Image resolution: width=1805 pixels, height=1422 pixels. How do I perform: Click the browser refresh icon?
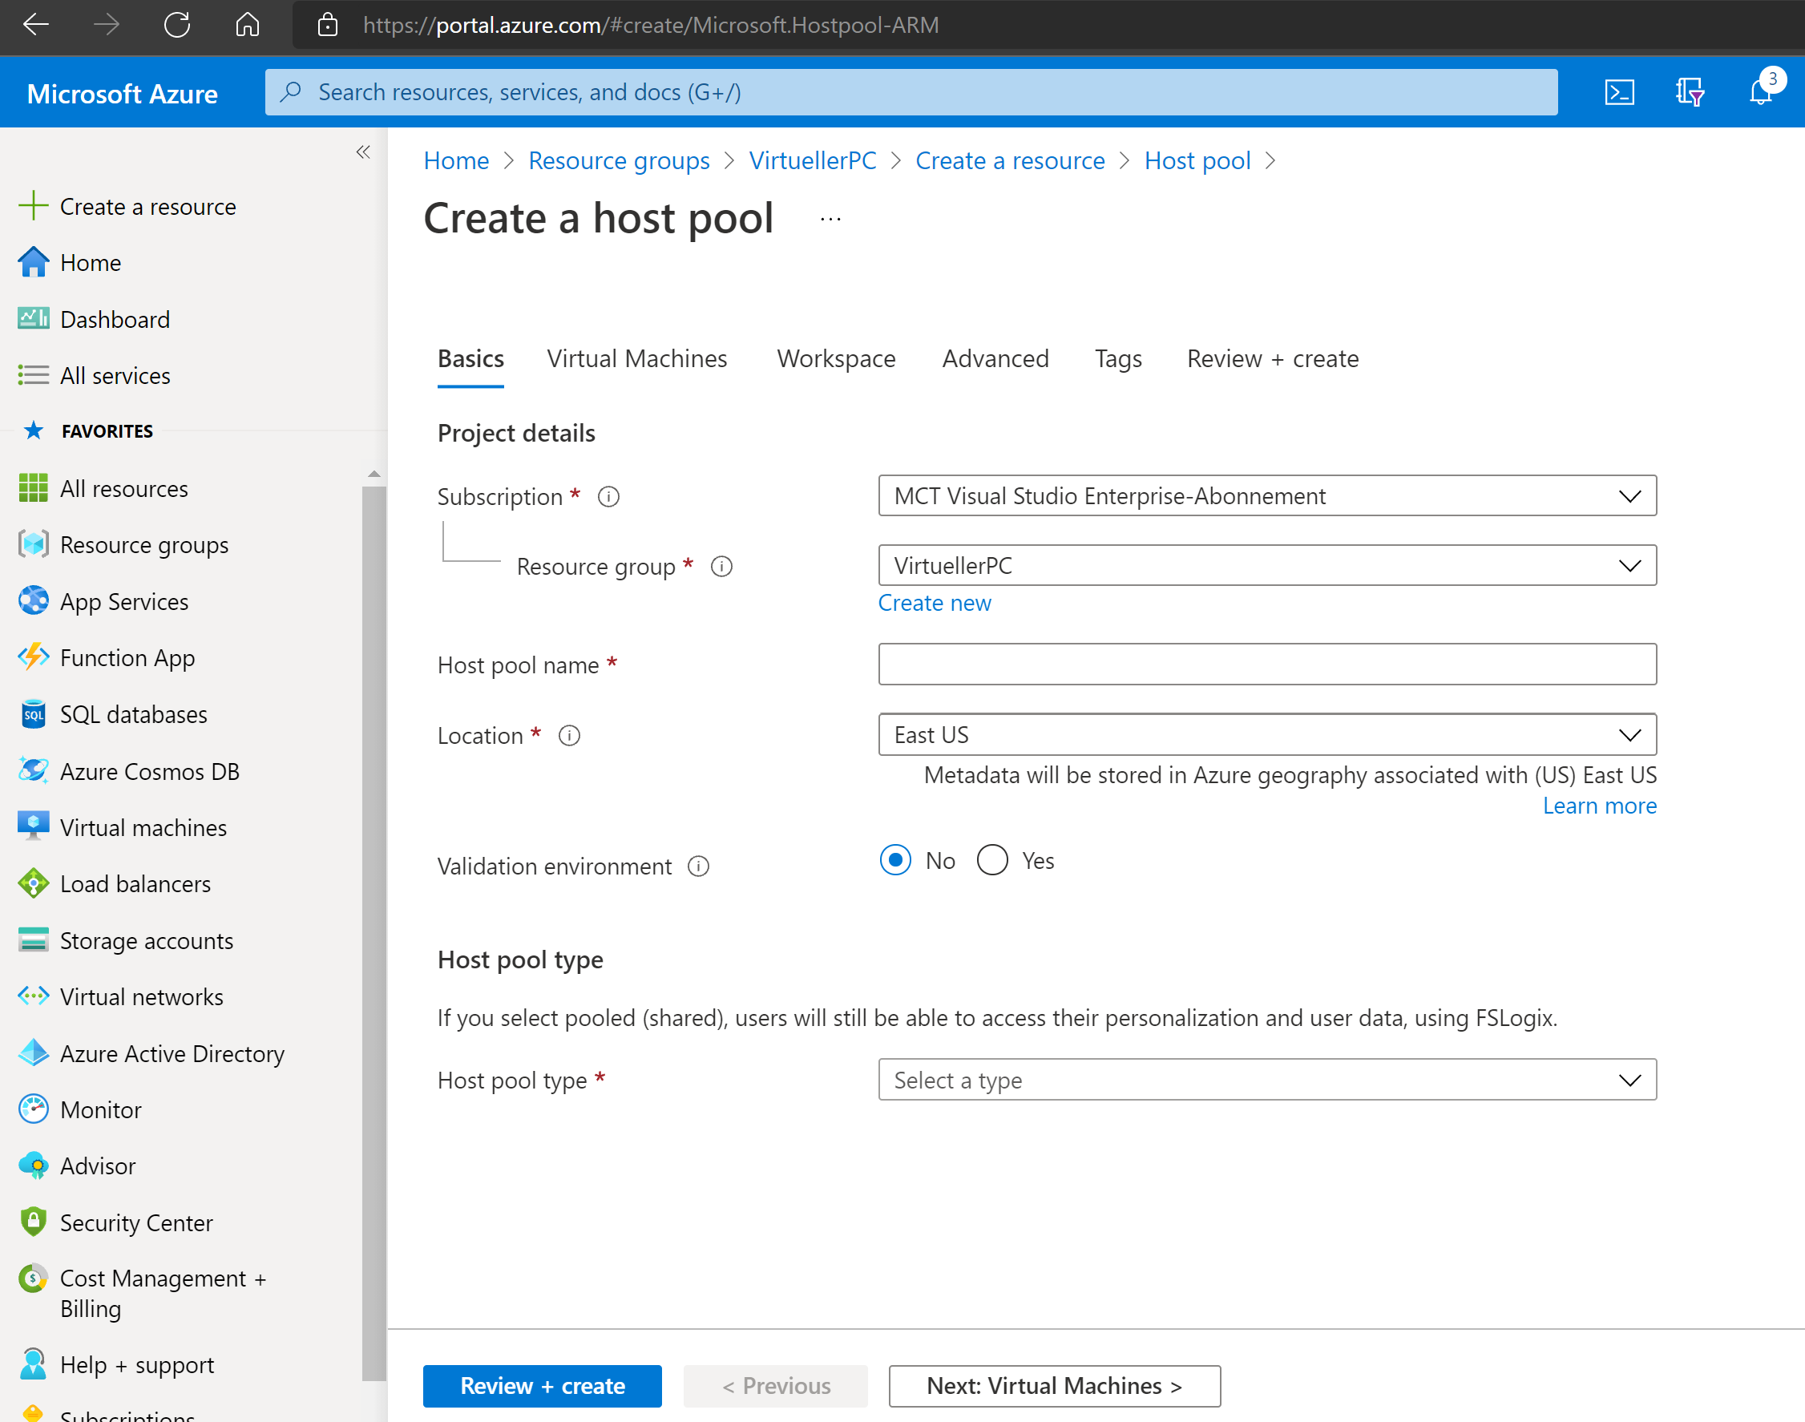(x=176, y=25)
